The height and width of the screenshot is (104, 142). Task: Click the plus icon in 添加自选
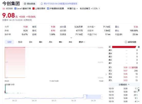[25, 4]
